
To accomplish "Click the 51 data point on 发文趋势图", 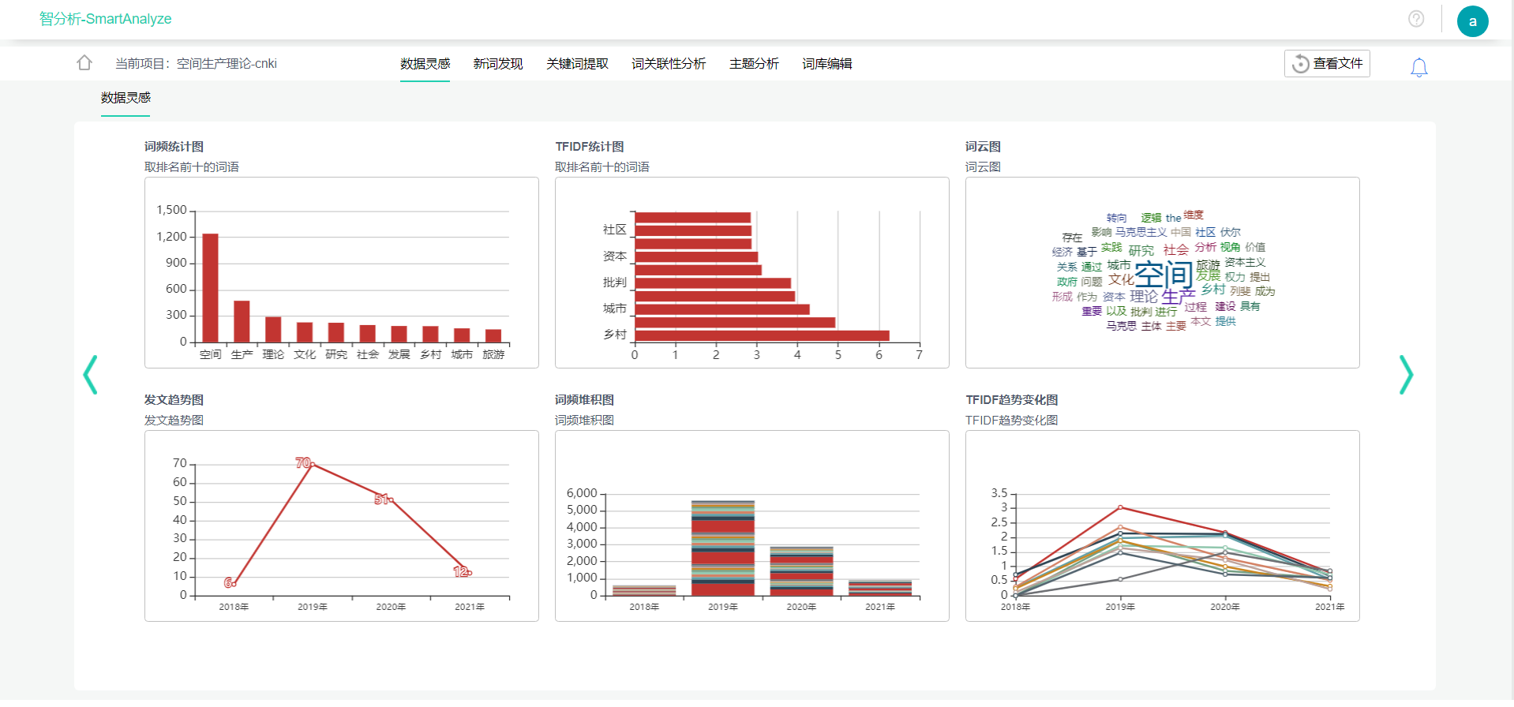I will point(391,499).
